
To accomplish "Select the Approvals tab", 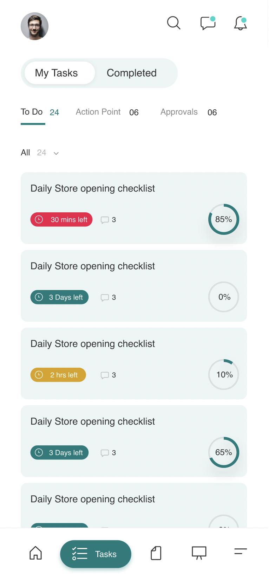I will pos(189,112).
